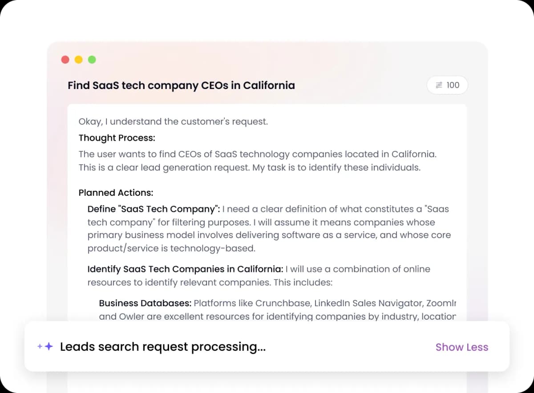Click the 'Thought Process:' heading
The height and width of the screenshot is (393, 534).
pyautogui.click(x=117, y=138)
